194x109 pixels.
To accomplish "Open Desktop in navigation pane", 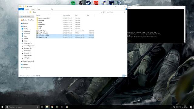I will coord(26,29).
